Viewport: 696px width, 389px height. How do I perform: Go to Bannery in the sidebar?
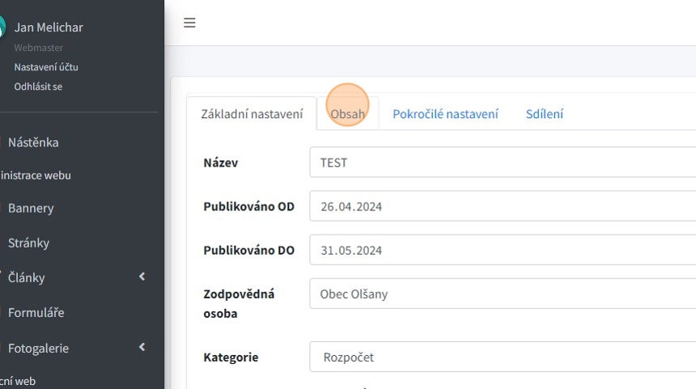coord(31,208)
